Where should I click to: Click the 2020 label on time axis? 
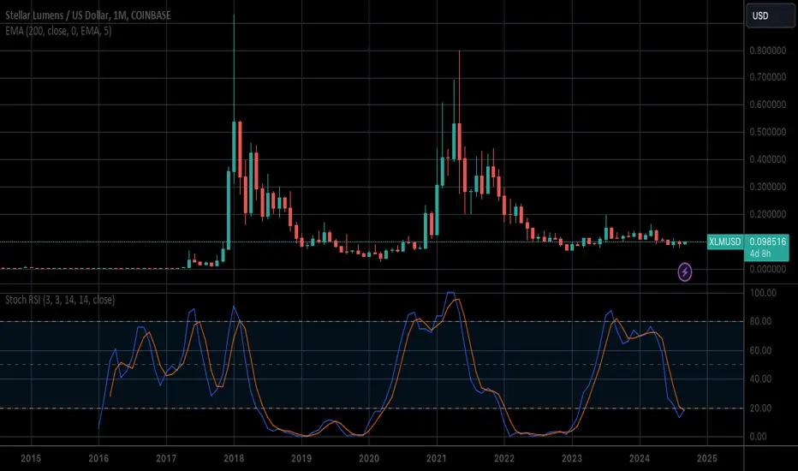click(x=369, y=458)
